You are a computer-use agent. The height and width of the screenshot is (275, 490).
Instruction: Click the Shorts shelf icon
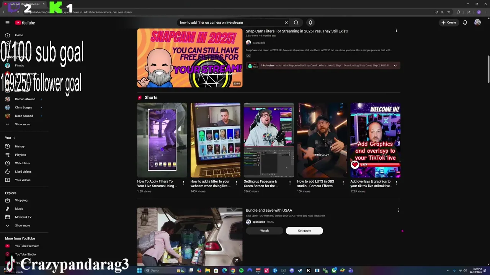pos(140,97)
